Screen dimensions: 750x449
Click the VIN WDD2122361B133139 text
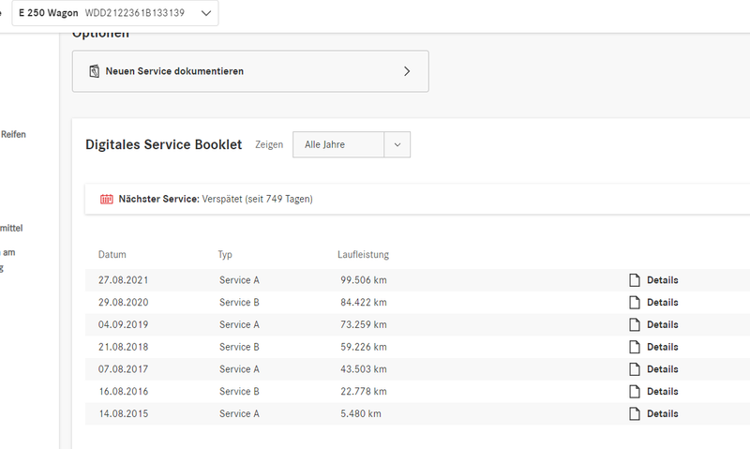(135, 13)
